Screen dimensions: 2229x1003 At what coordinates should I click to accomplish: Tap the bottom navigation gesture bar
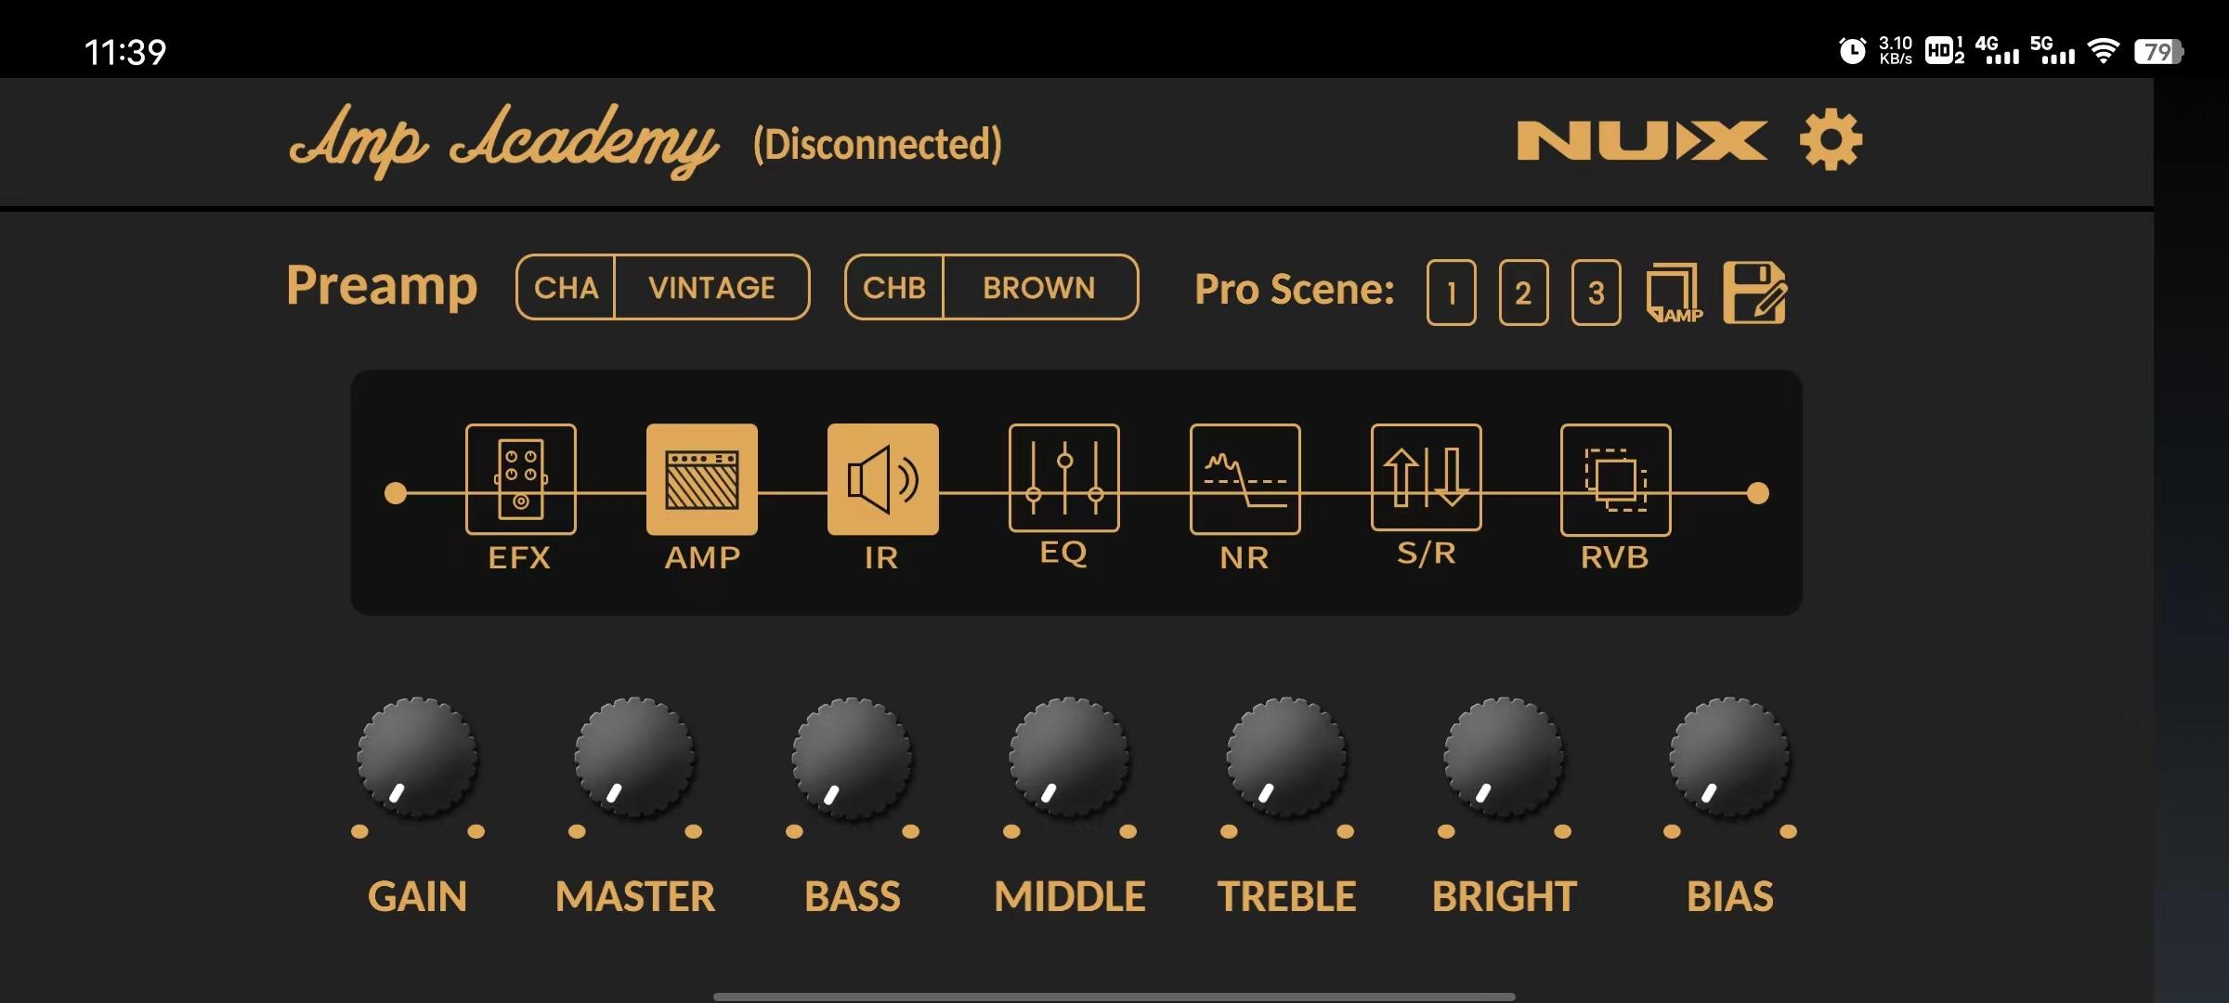click(1114, 996)
